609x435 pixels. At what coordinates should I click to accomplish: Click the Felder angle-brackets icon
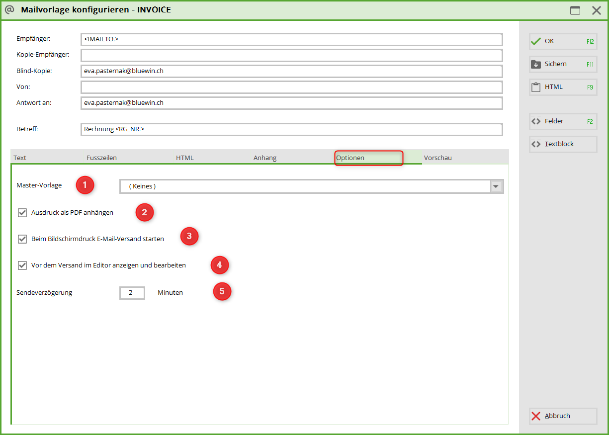tap(535, 121)
